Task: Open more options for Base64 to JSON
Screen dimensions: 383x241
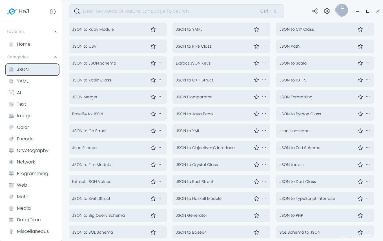Action: tap(161, 114)
